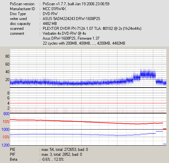Click the writer used ASUS DRW-1608P2S text
Screen dimensions: 169x163
(x=71, y=19)
